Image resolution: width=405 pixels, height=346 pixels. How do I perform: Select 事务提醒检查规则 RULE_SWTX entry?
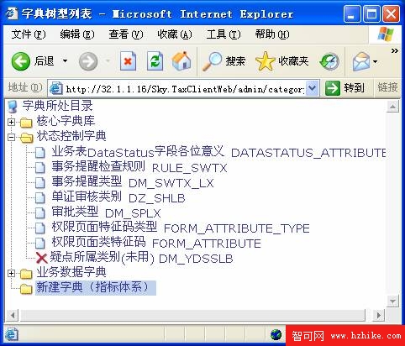[139, 167]
